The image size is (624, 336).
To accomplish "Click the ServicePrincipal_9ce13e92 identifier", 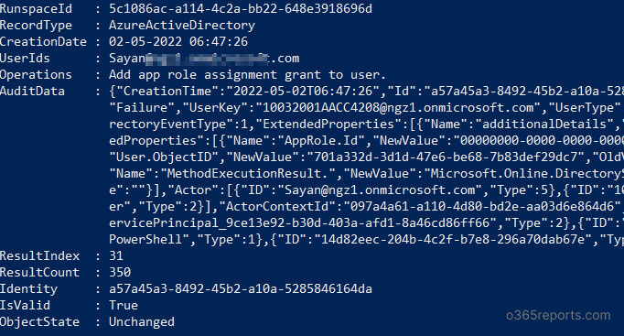I will 303,223.
